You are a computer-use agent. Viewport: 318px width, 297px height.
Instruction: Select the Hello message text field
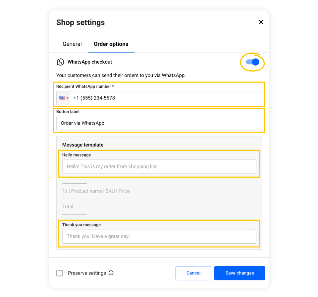click(159, 166)
